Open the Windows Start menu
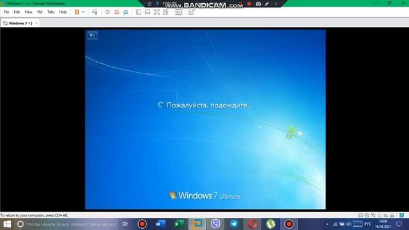409x230 pixels. [x=7, y=224]
